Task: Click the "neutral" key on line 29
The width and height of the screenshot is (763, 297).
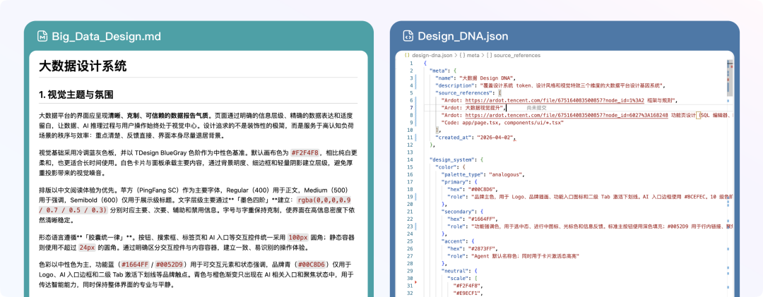Action: [x=456, y=271]
